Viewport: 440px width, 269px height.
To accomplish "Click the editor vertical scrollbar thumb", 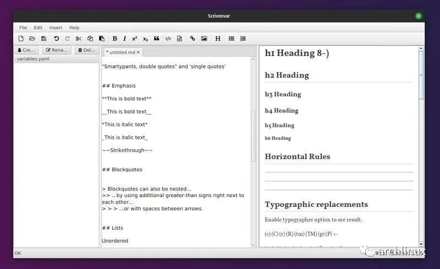I will click(x=254, y=136).
